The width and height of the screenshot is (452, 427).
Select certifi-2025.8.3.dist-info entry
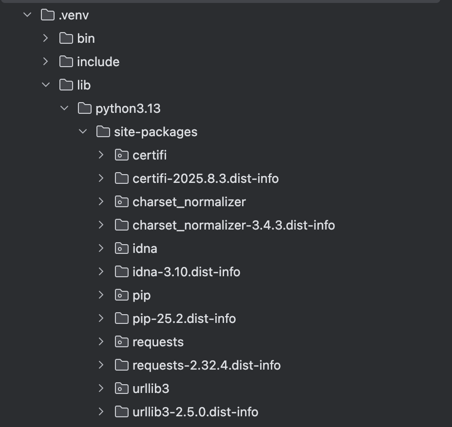point(205,178)
